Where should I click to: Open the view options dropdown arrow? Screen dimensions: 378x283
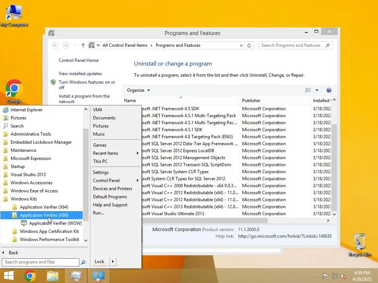click(317, 90)
